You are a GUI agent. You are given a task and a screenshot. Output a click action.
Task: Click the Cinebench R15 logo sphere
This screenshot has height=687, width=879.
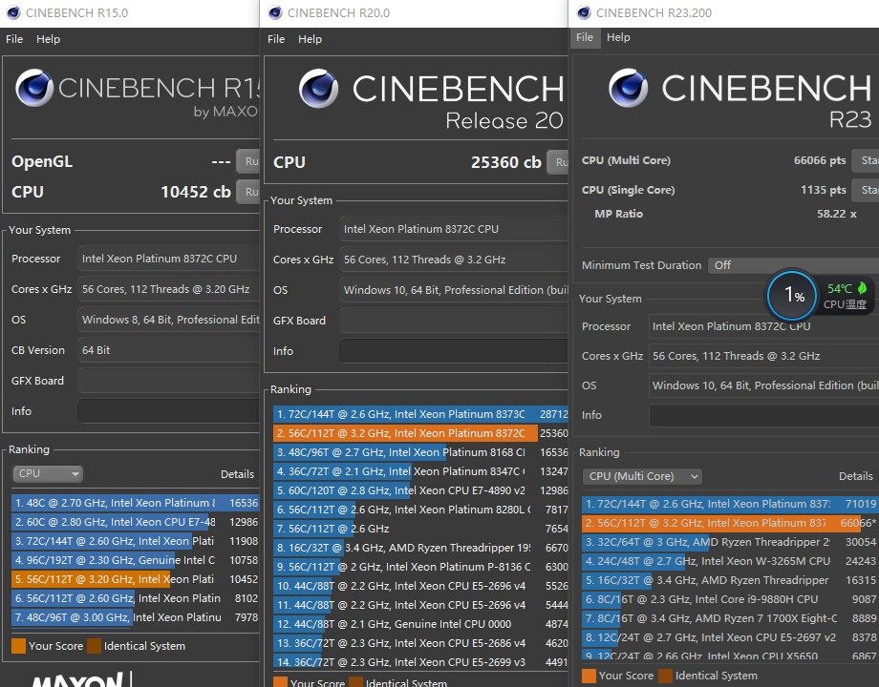pyautogui.click(x=34, y=88)
